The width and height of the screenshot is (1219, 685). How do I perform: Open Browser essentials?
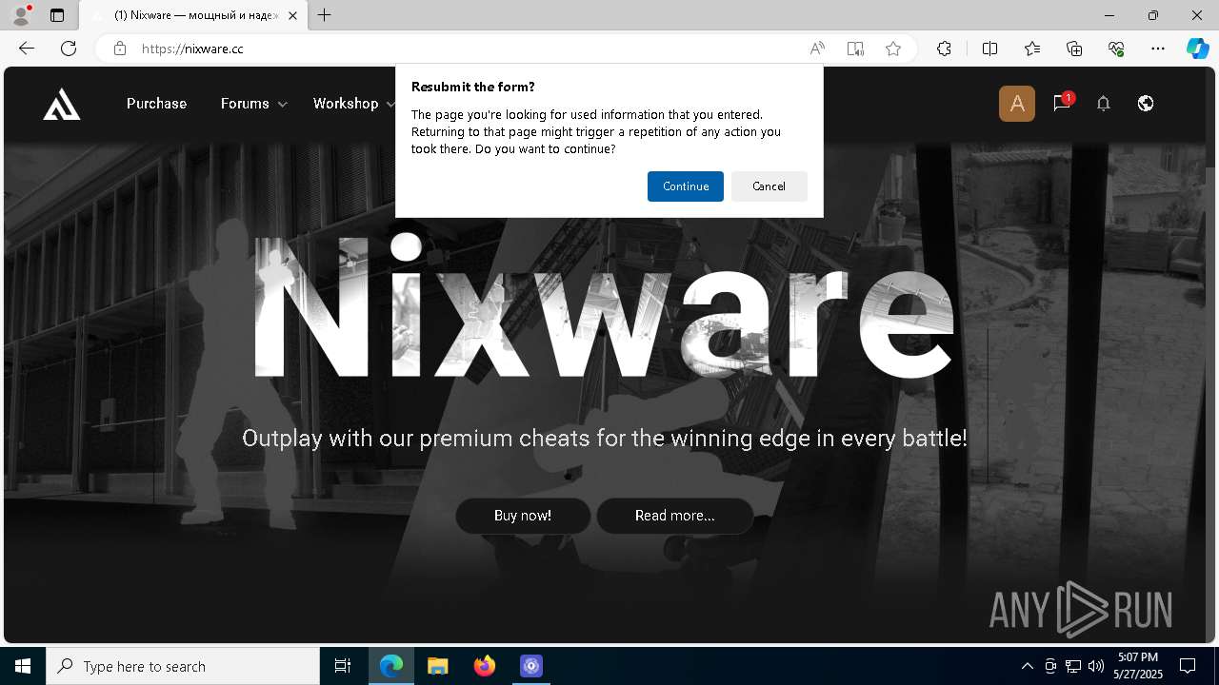coord(1116,49)
